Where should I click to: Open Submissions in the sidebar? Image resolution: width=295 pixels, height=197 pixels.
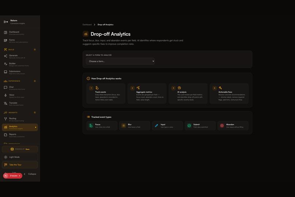20,72
